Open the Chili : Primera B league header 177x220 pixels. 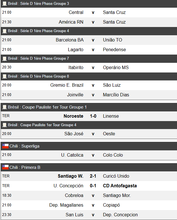click(x=25, y=167)
